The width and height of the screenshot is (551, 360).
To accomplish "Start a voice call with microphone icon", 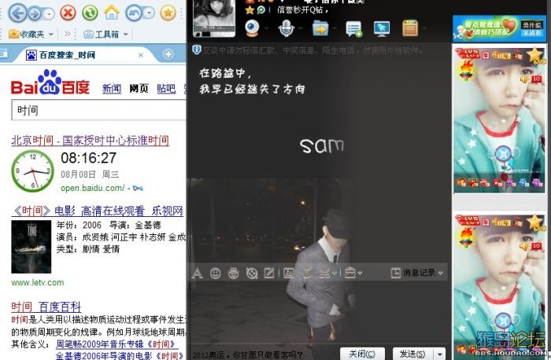I will tap(287, 28).
